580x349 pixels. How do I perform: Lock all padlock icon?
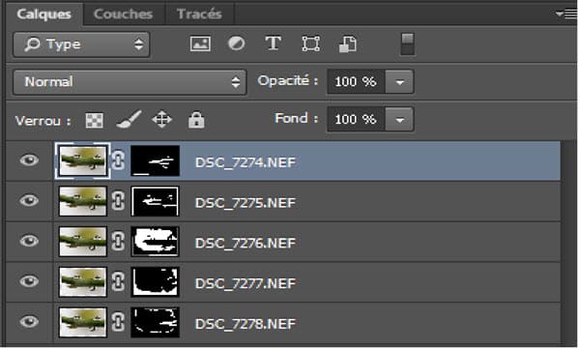coord(196,120)
